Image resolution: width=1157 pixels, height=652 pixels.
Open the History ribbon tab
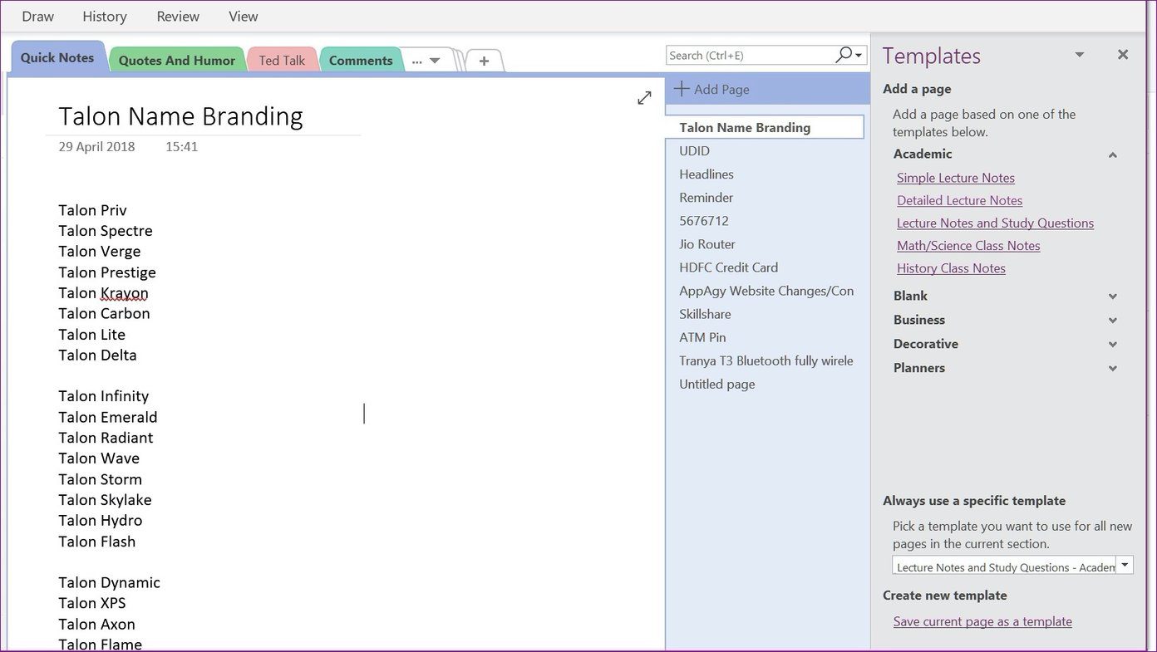pos(105,17)
